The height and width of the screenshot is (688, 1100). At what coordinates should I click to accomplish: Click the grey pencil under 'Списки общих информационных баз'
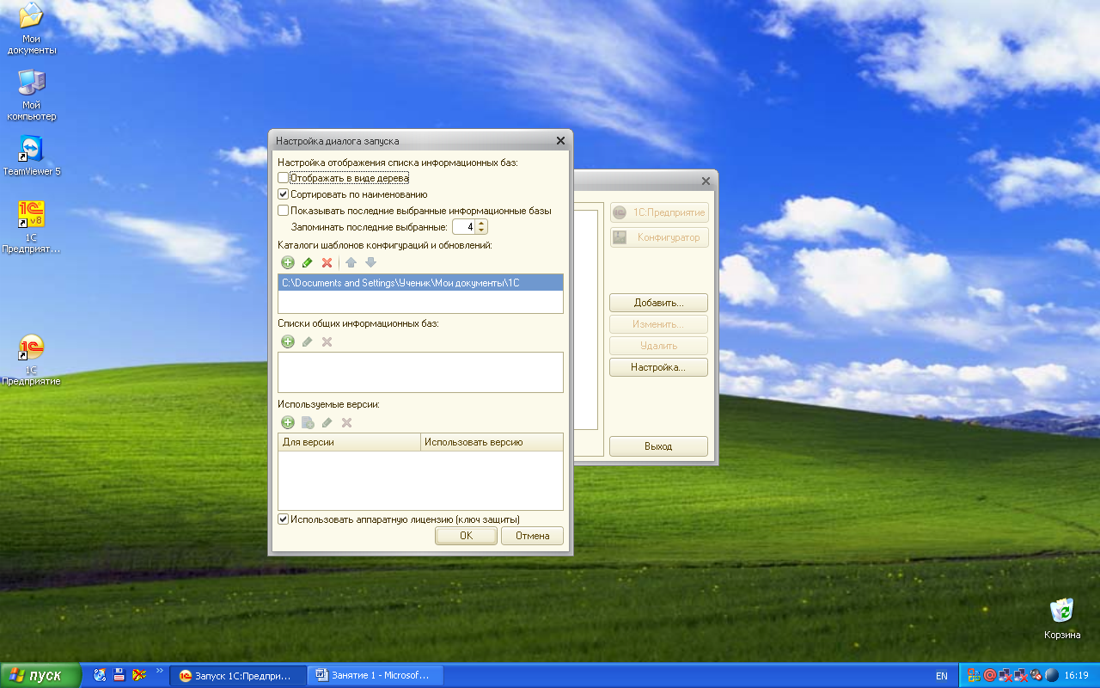[x=307, y=341]
